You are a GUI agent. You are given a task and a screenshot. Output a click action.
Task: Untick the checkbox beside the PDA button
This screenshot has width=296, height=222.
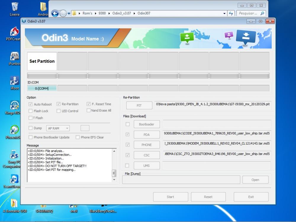[128, 134]
